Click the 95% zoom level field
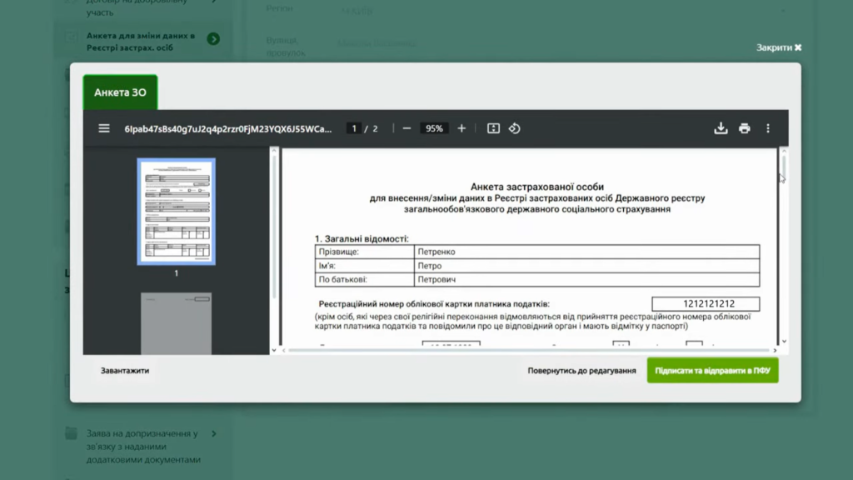This screenshot has width=853, height=480. (434, 128)
